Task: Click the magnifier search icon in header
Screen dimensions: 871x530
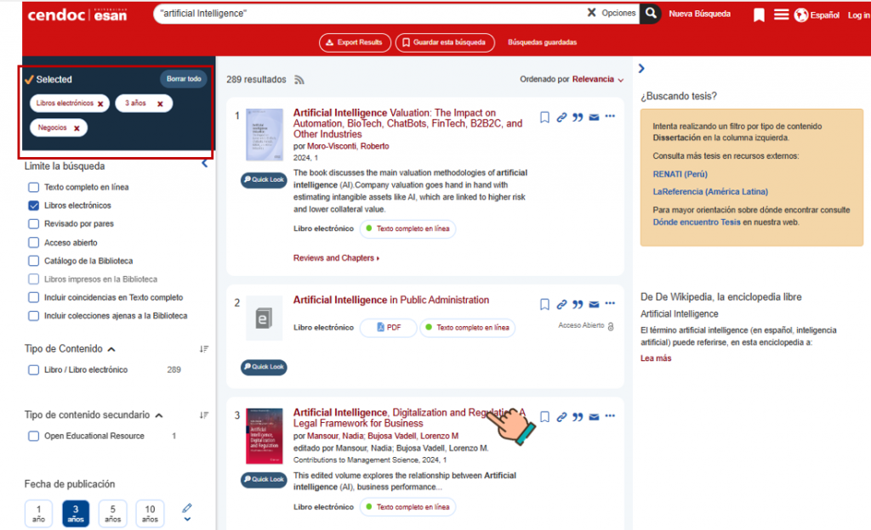Action: [x=651, y=14]
